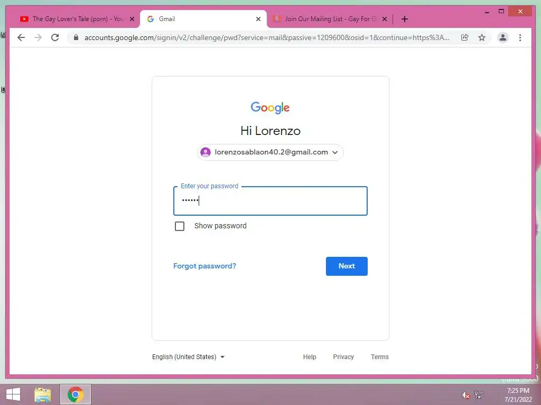Share this page using the share icon
This screenshot has height=405, width=541.
[465, 37]
